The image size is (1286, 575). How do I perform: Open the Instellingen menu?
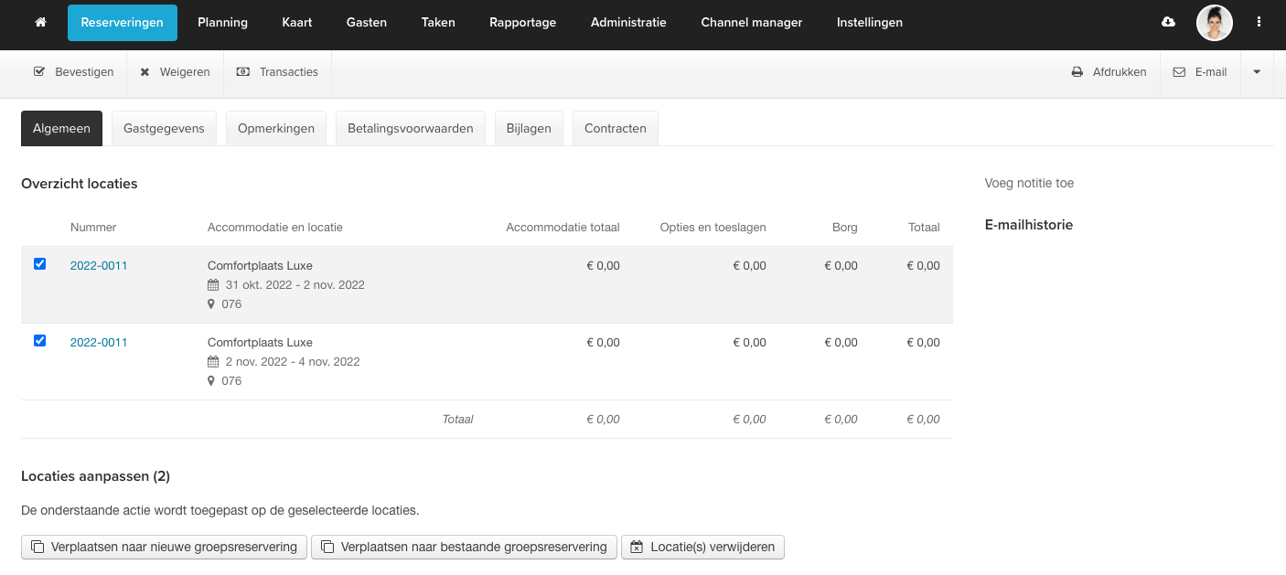coord(870,23)
